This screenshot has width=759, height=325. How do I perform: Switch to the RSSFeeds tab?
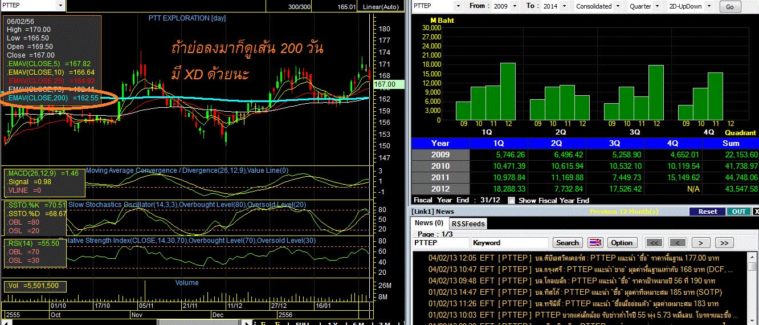click(467, 224)
